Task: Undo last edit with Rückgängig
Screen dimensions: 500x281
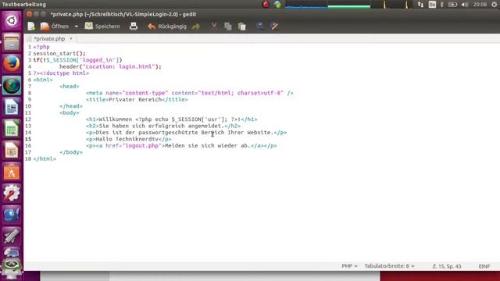Action: 166,27
